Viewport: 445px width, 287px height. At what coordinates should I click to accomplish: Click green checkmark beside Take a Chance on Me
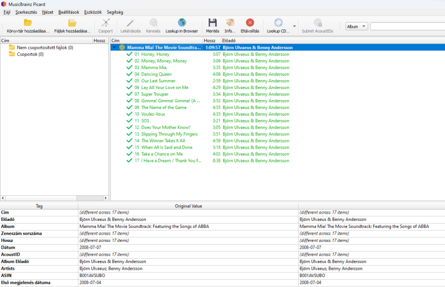pos(130,154)
